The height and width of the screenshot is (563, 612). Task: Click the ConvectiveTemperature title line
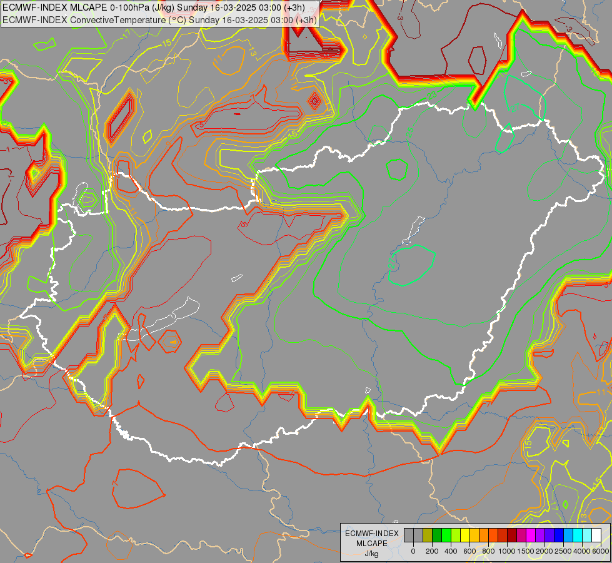(159, 20)
